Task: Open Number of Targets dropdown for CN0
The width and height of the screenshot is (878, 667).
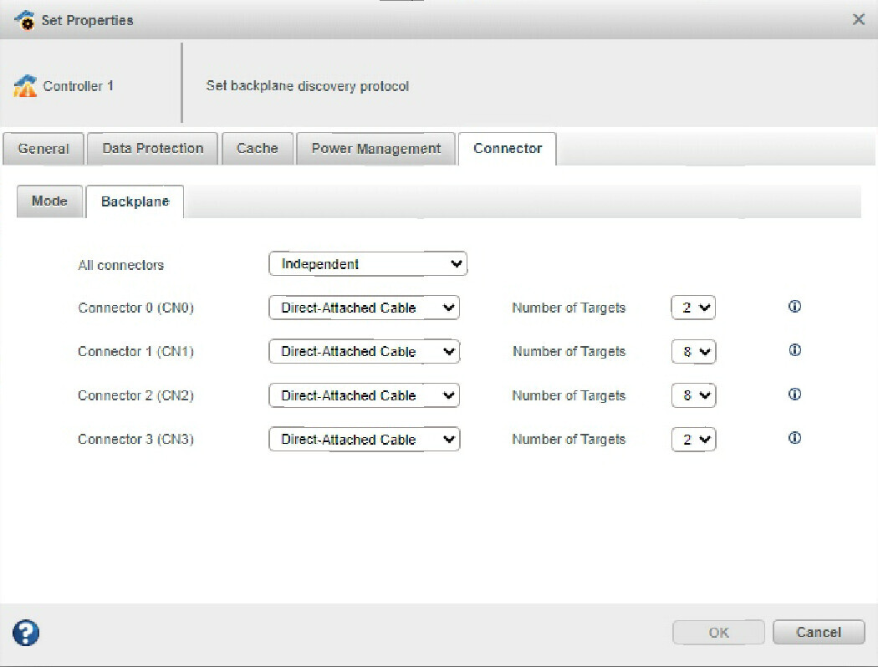Action: 694,308
